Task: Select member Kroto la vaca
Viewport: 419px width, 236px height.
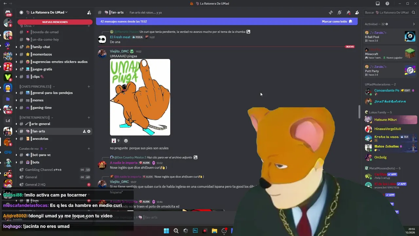Action: [x=390, y=138]
